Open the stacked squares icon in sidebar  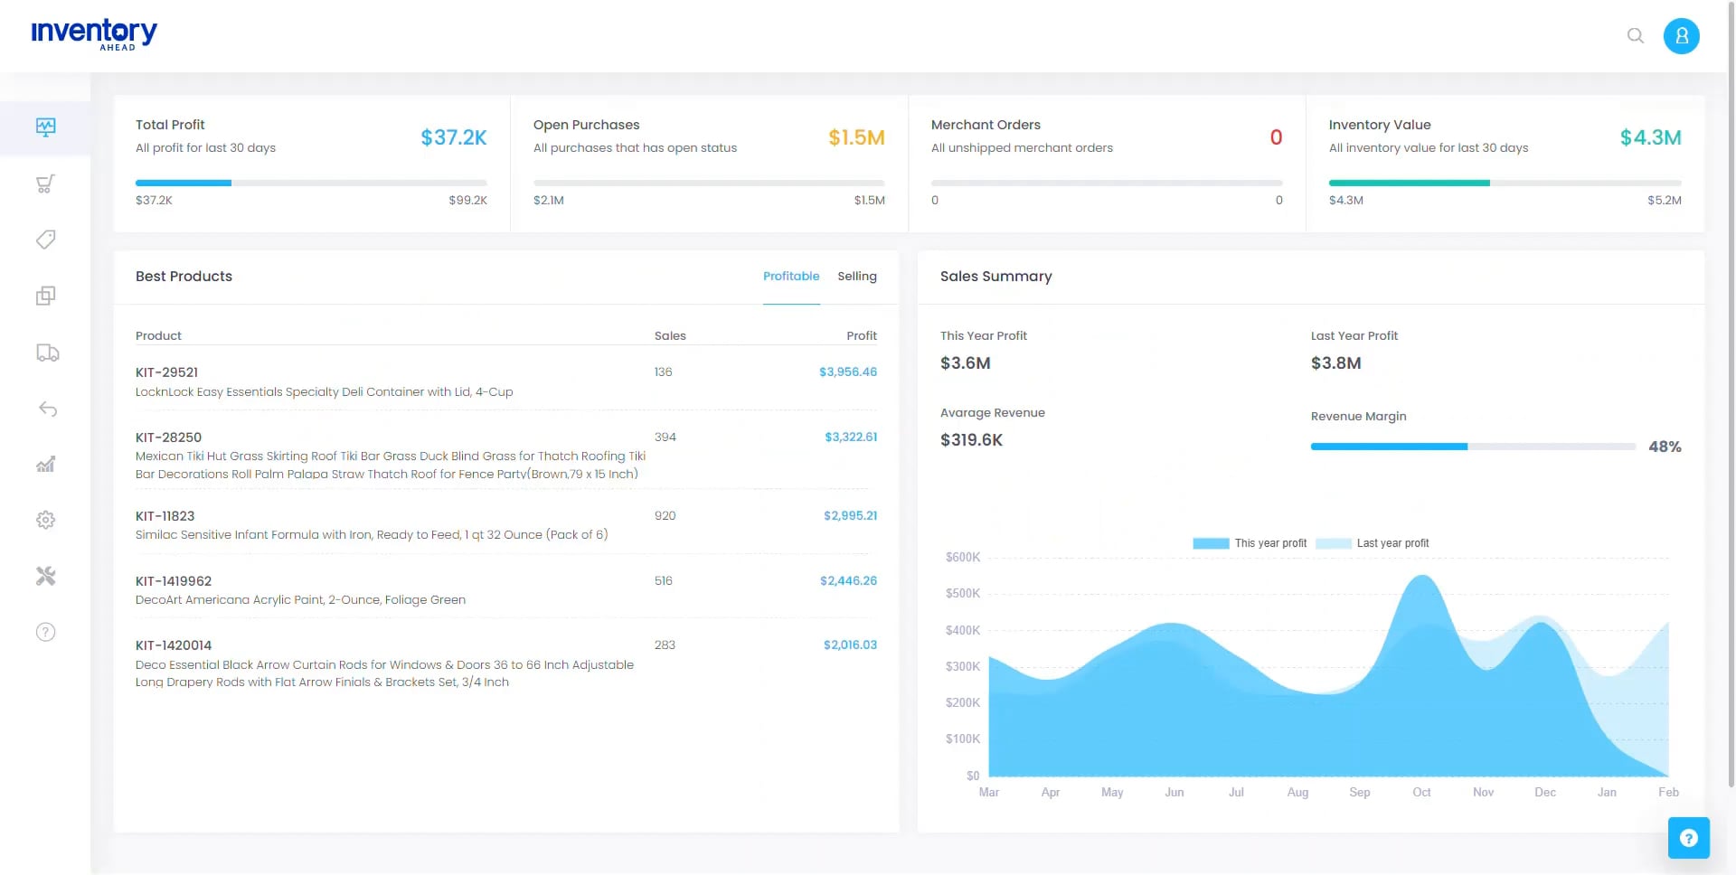[46, 296]
